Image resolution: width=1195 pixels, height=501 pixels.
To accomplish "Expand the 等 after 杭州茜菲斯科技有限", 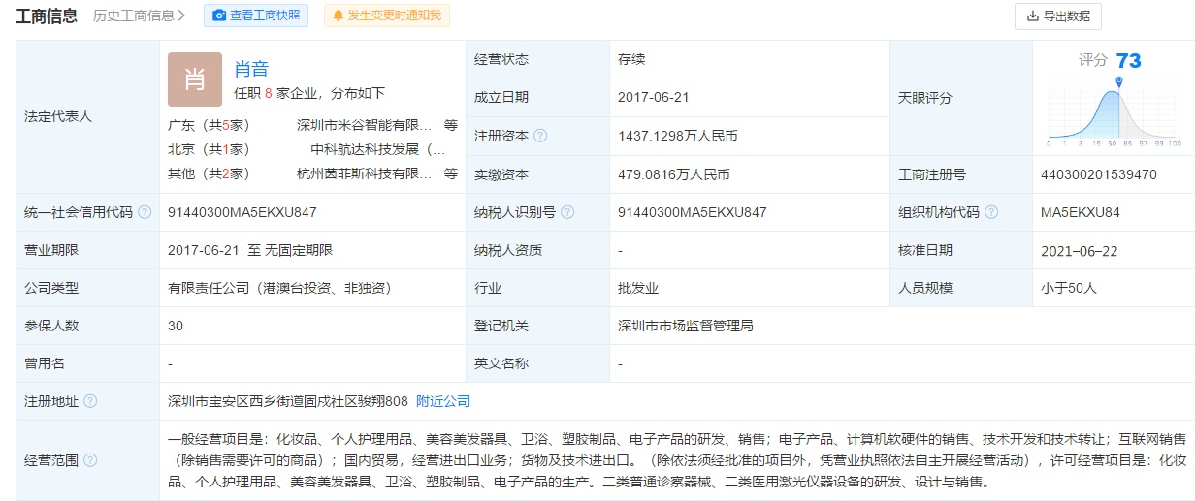I will (x=451, y=173).
